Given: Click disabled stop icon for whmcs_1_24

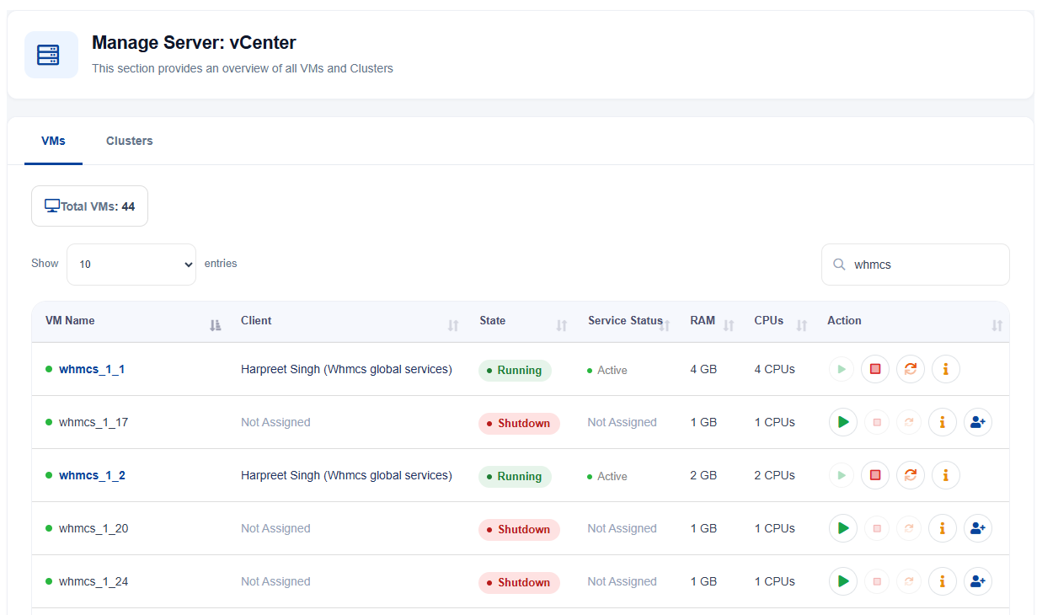Looking at the screenshot, I should [876, 581].
